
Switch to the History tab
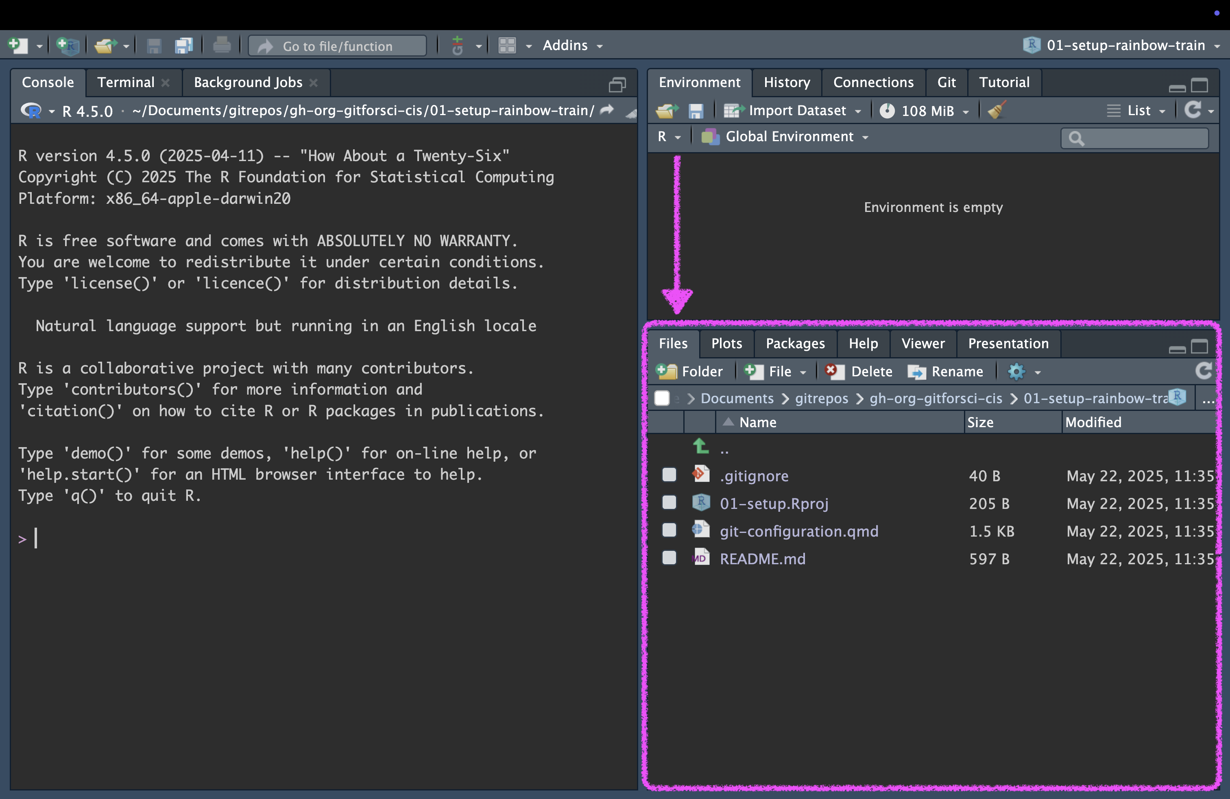[x=787, y=82]
